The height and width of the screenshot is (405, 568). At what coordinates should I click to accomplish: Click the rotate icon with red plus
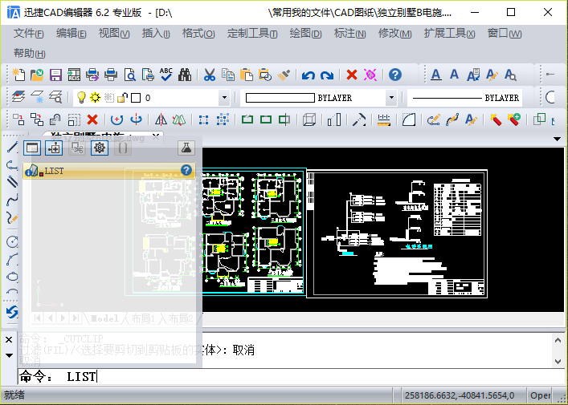click(x=116, y=119)
